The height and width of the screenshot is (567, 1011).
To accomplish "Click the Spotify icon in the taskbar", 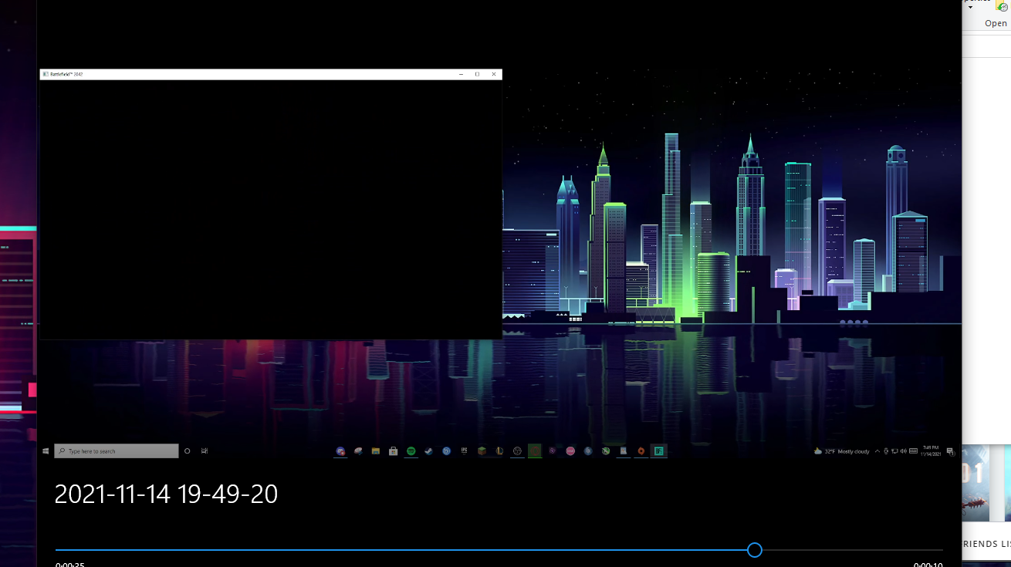I will [x=411, y=451].
